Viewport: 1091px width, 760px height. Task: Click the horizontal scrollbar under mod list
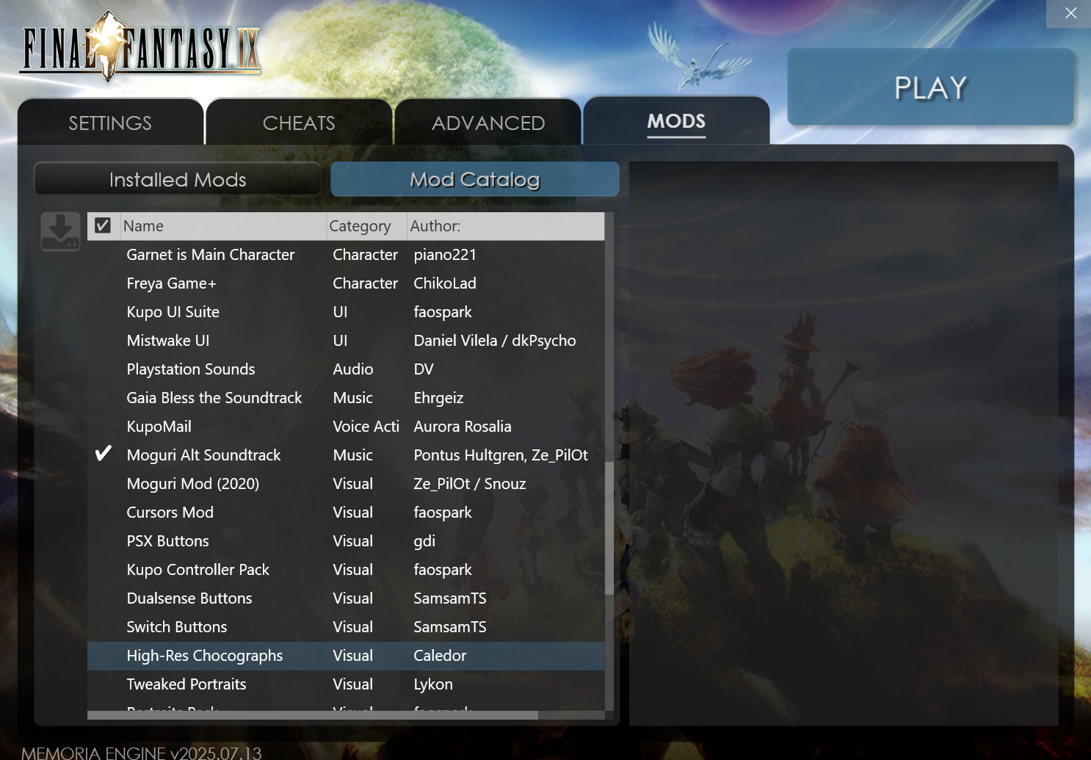pyautogui.click(x=313, y=715)
